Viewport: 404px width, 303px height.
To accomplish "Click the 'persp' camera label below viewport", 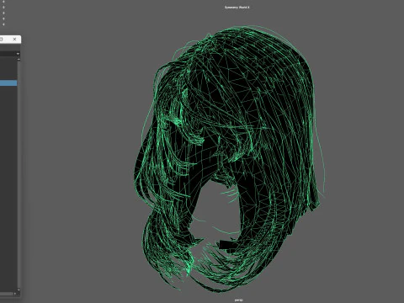I will pyautogui.click(x=238, y=300).
